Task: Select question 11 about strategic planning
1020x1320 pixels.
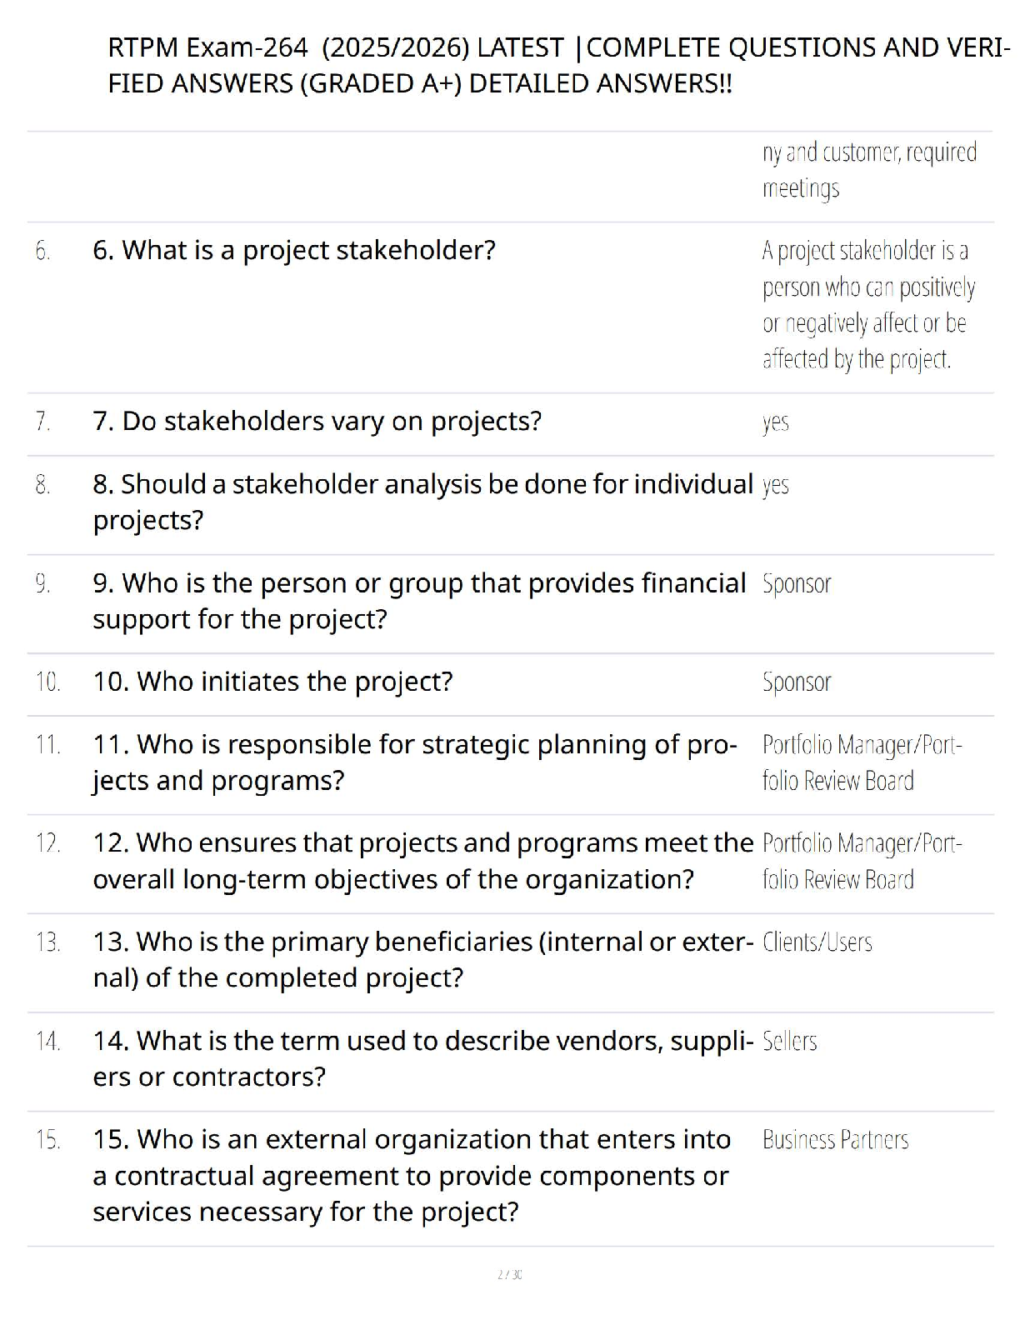Action: 415,762
